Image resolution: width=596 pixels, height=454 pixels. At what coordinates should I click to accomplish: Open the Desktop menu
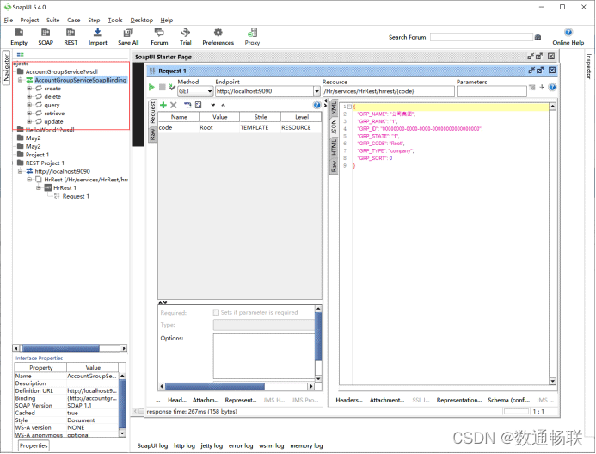pos(141,20)
